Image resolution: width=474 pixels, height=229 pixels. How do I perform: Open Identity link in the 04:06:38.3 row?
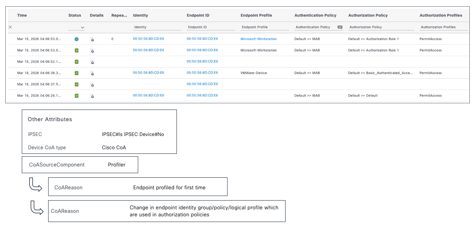tap(148, 73)
